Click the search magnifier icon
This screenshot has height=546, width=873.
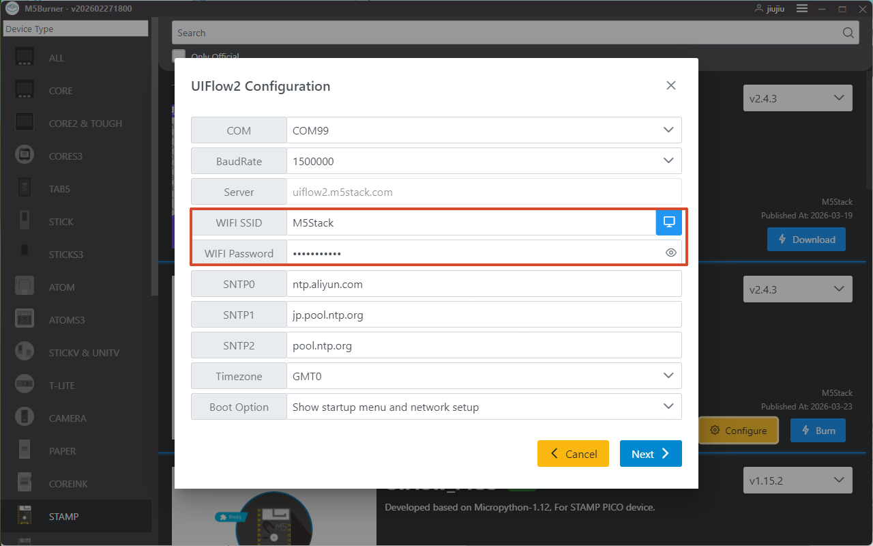tap(848, 33)
